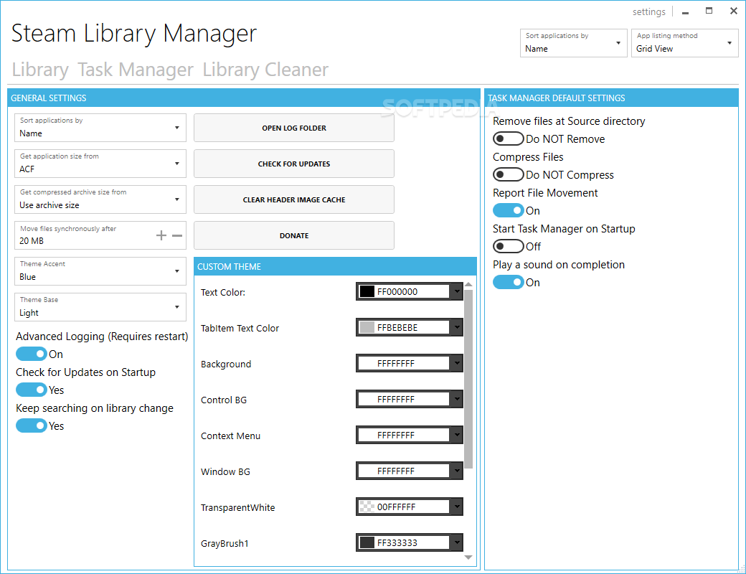Open Theme Base dropdown
746x574 pixels.
pos(100,307)
